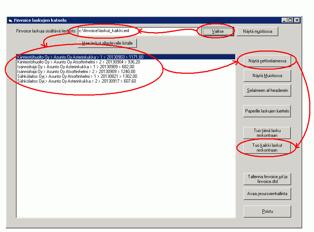The image size is (314, 232).
Task: Select the Kiinteistöhuolto invoice with amount 1171,80
Action: coord(80,57)
